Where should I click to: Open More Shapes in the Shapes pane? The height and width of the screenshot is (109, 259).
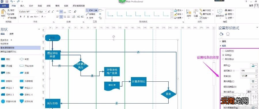click(x=6, y=40)
